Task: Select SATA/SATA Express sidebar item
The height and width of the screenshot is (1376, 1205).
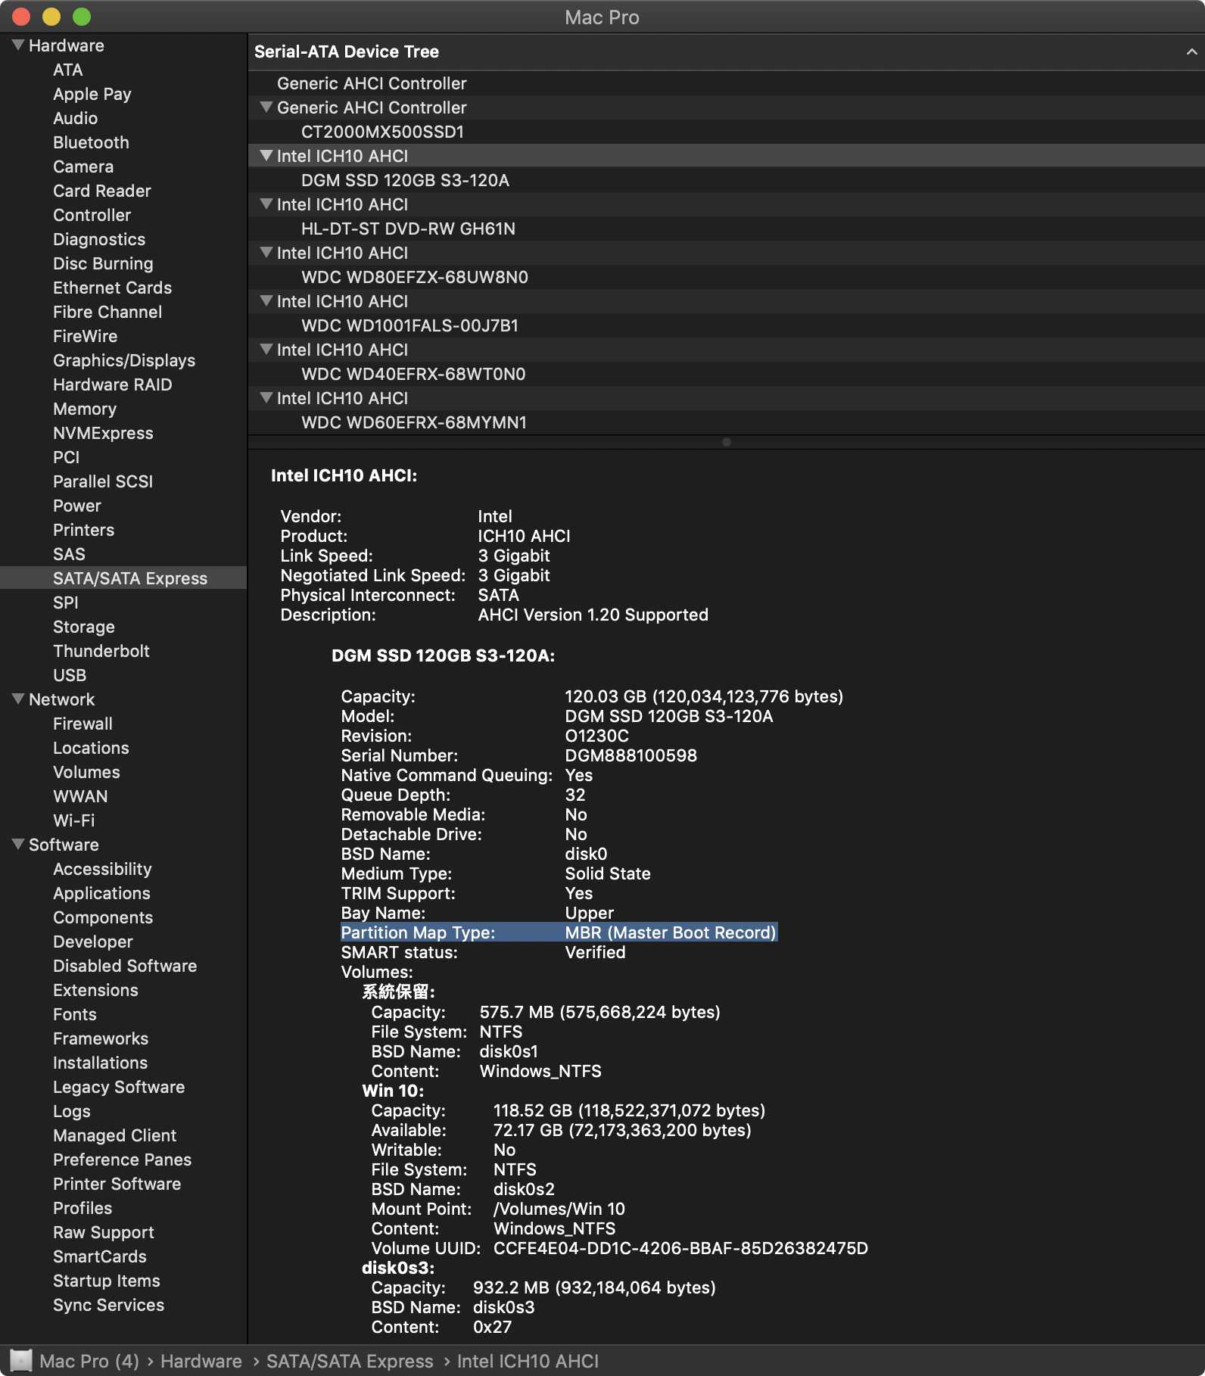Action: tap(123, 578)
